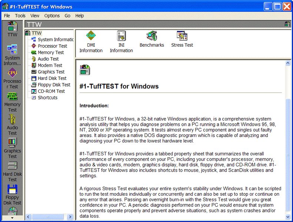This screenshot has height=222, width=293.
Task: Click the tree pane right scroll arrow
Action: 70,217
